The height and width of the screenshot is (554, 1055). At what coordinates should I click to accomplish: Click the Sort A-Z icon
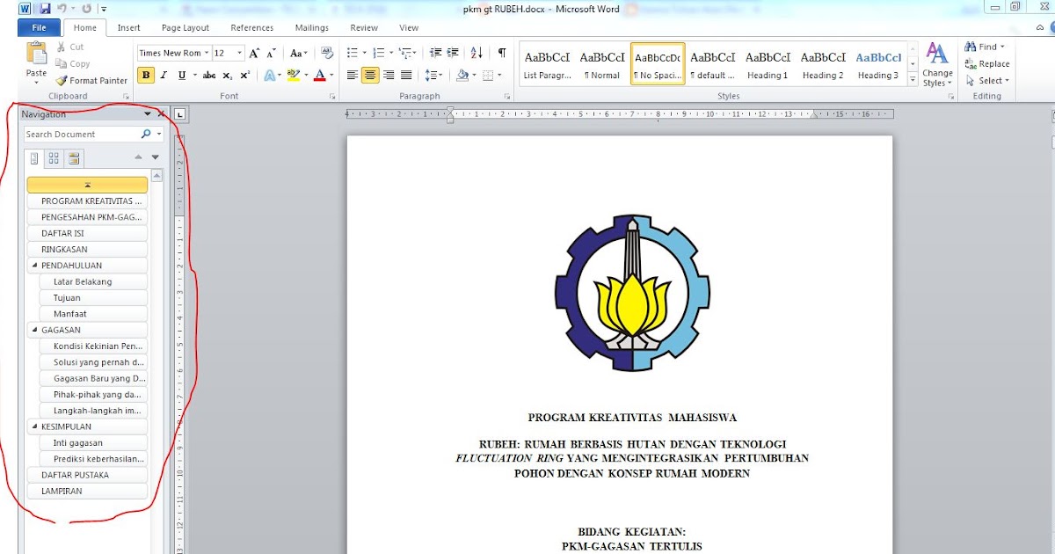477,53
